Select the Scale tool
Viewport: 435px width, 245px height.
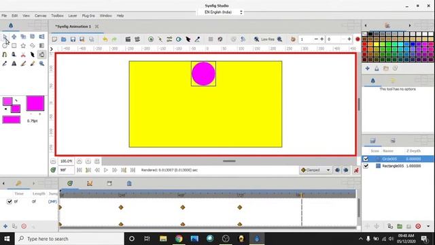[23, 37]
